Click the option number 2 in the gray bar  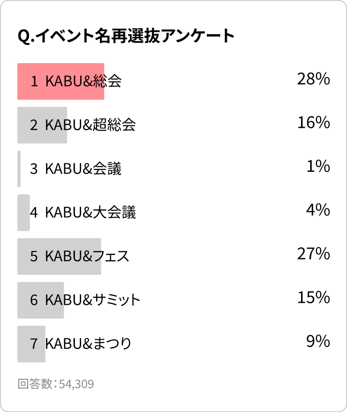click(x=34, y=125)
